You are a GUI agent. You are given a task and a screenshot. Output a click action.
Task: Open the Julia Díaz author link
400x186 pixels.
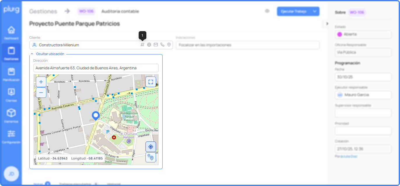click(x=349, y=156)
